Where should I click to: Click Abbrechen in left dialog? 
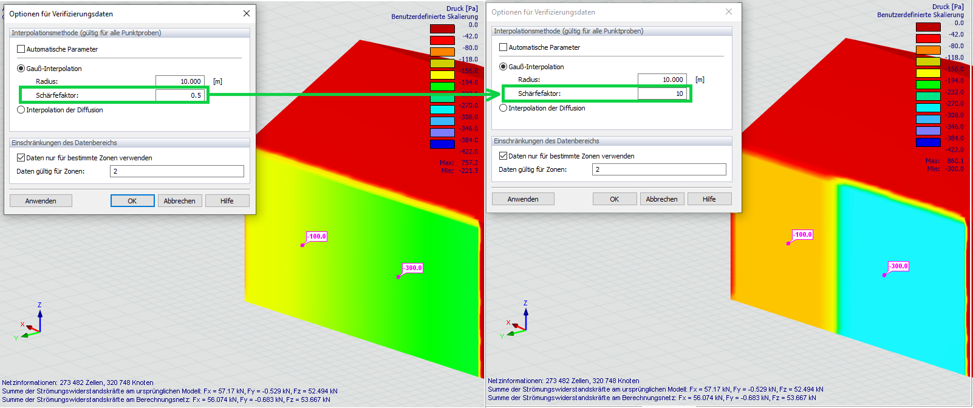pyautogui.click(x=180, y=201)
